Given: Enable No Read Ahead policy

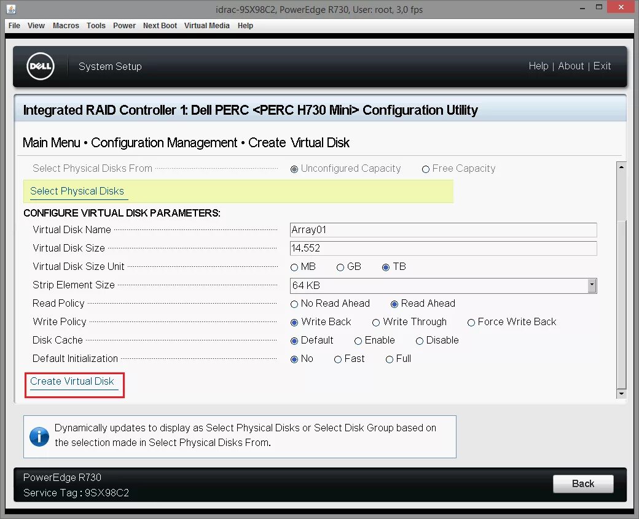Looking at the screenshot, I should click(x=294, y=303).
